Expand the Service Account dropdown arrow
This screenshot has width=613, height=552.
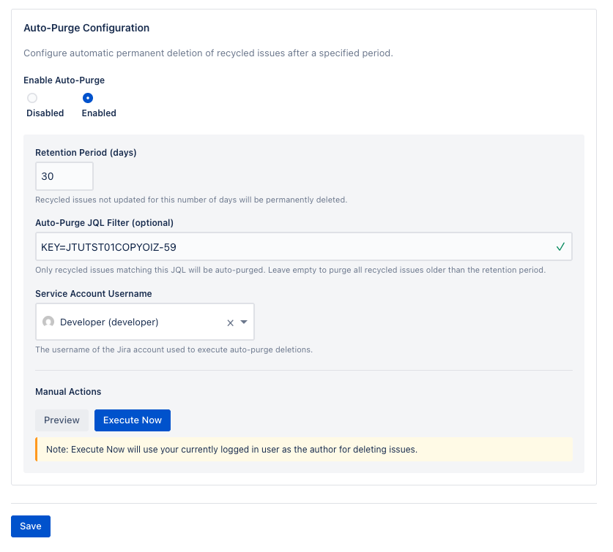point(244,322)
